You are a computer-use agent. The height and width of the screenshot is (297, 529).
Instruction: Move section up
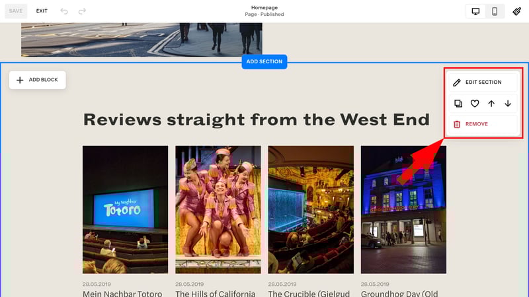[x=491, y=104]
